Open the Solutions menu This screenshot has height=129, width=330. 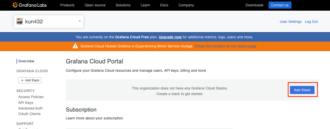(x=123, y=5)
